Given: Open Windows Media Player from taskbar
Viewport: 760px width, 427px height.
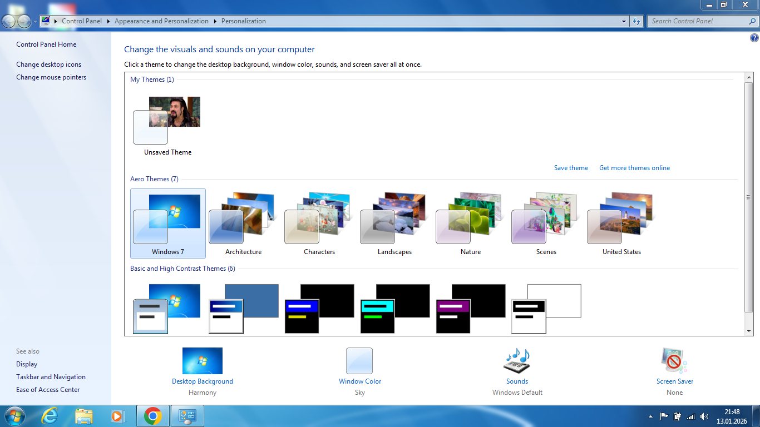Looking at the screenshot, I should 117,416.
